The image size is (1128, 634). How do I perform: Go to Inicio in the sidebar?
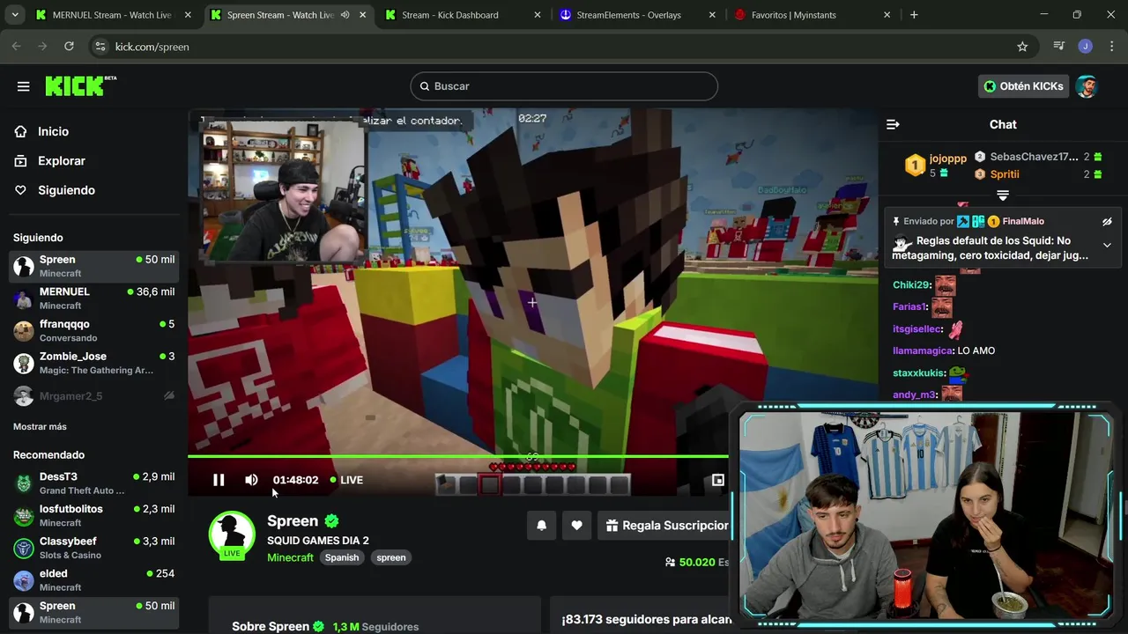point(53,131)
